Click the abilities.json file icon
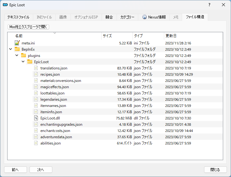The width and height of the screenshot is (231, 177). (x=36, y=143)
